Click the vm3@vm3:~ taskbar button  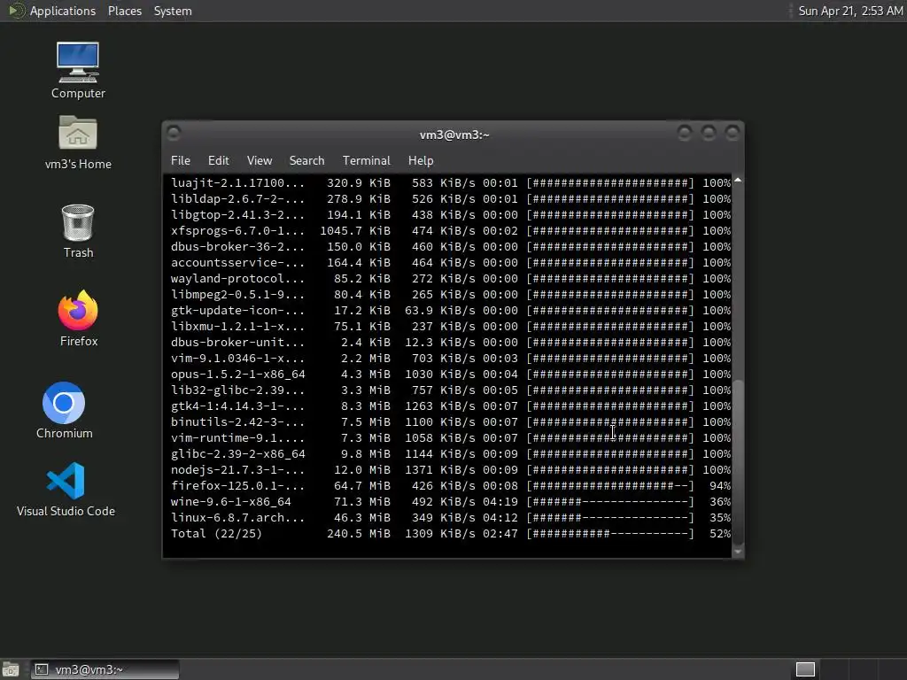pos(105,669)
